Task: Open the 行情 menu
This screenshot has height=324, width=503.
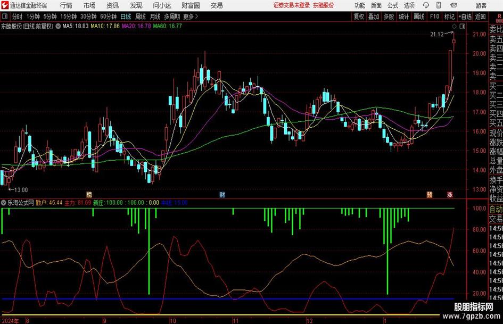Action: pyautogui.click(x=66, y=5)
